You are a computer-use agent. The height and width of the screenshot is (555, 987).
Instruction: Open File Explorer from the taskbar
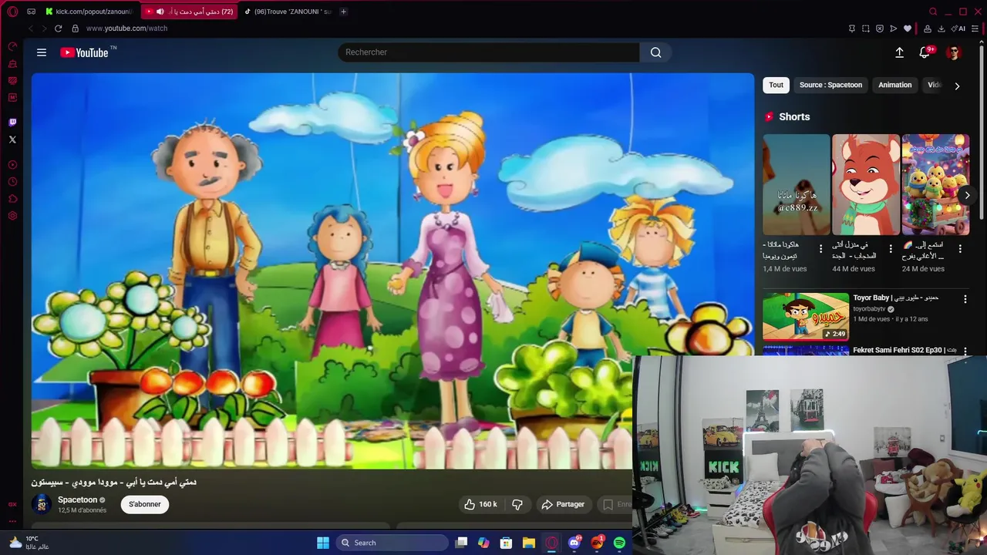529,543
